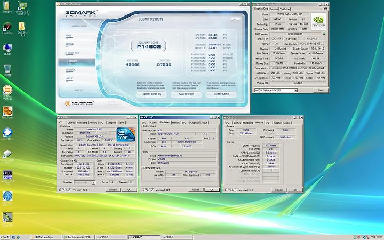The width and height of the screenshot is (384, 240).
Task: Open SPD tab in left CPU-Z window
Action: coord(101,123)
